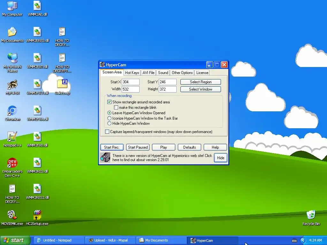This screenshot has height=245, width=327.
Task: Click the Select Window button
Action: [x=201, y=89]
